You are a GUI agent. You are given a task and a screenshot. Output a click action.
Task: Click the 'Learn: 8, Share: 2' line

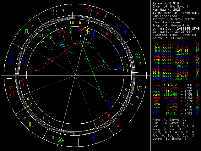(169, 139)
